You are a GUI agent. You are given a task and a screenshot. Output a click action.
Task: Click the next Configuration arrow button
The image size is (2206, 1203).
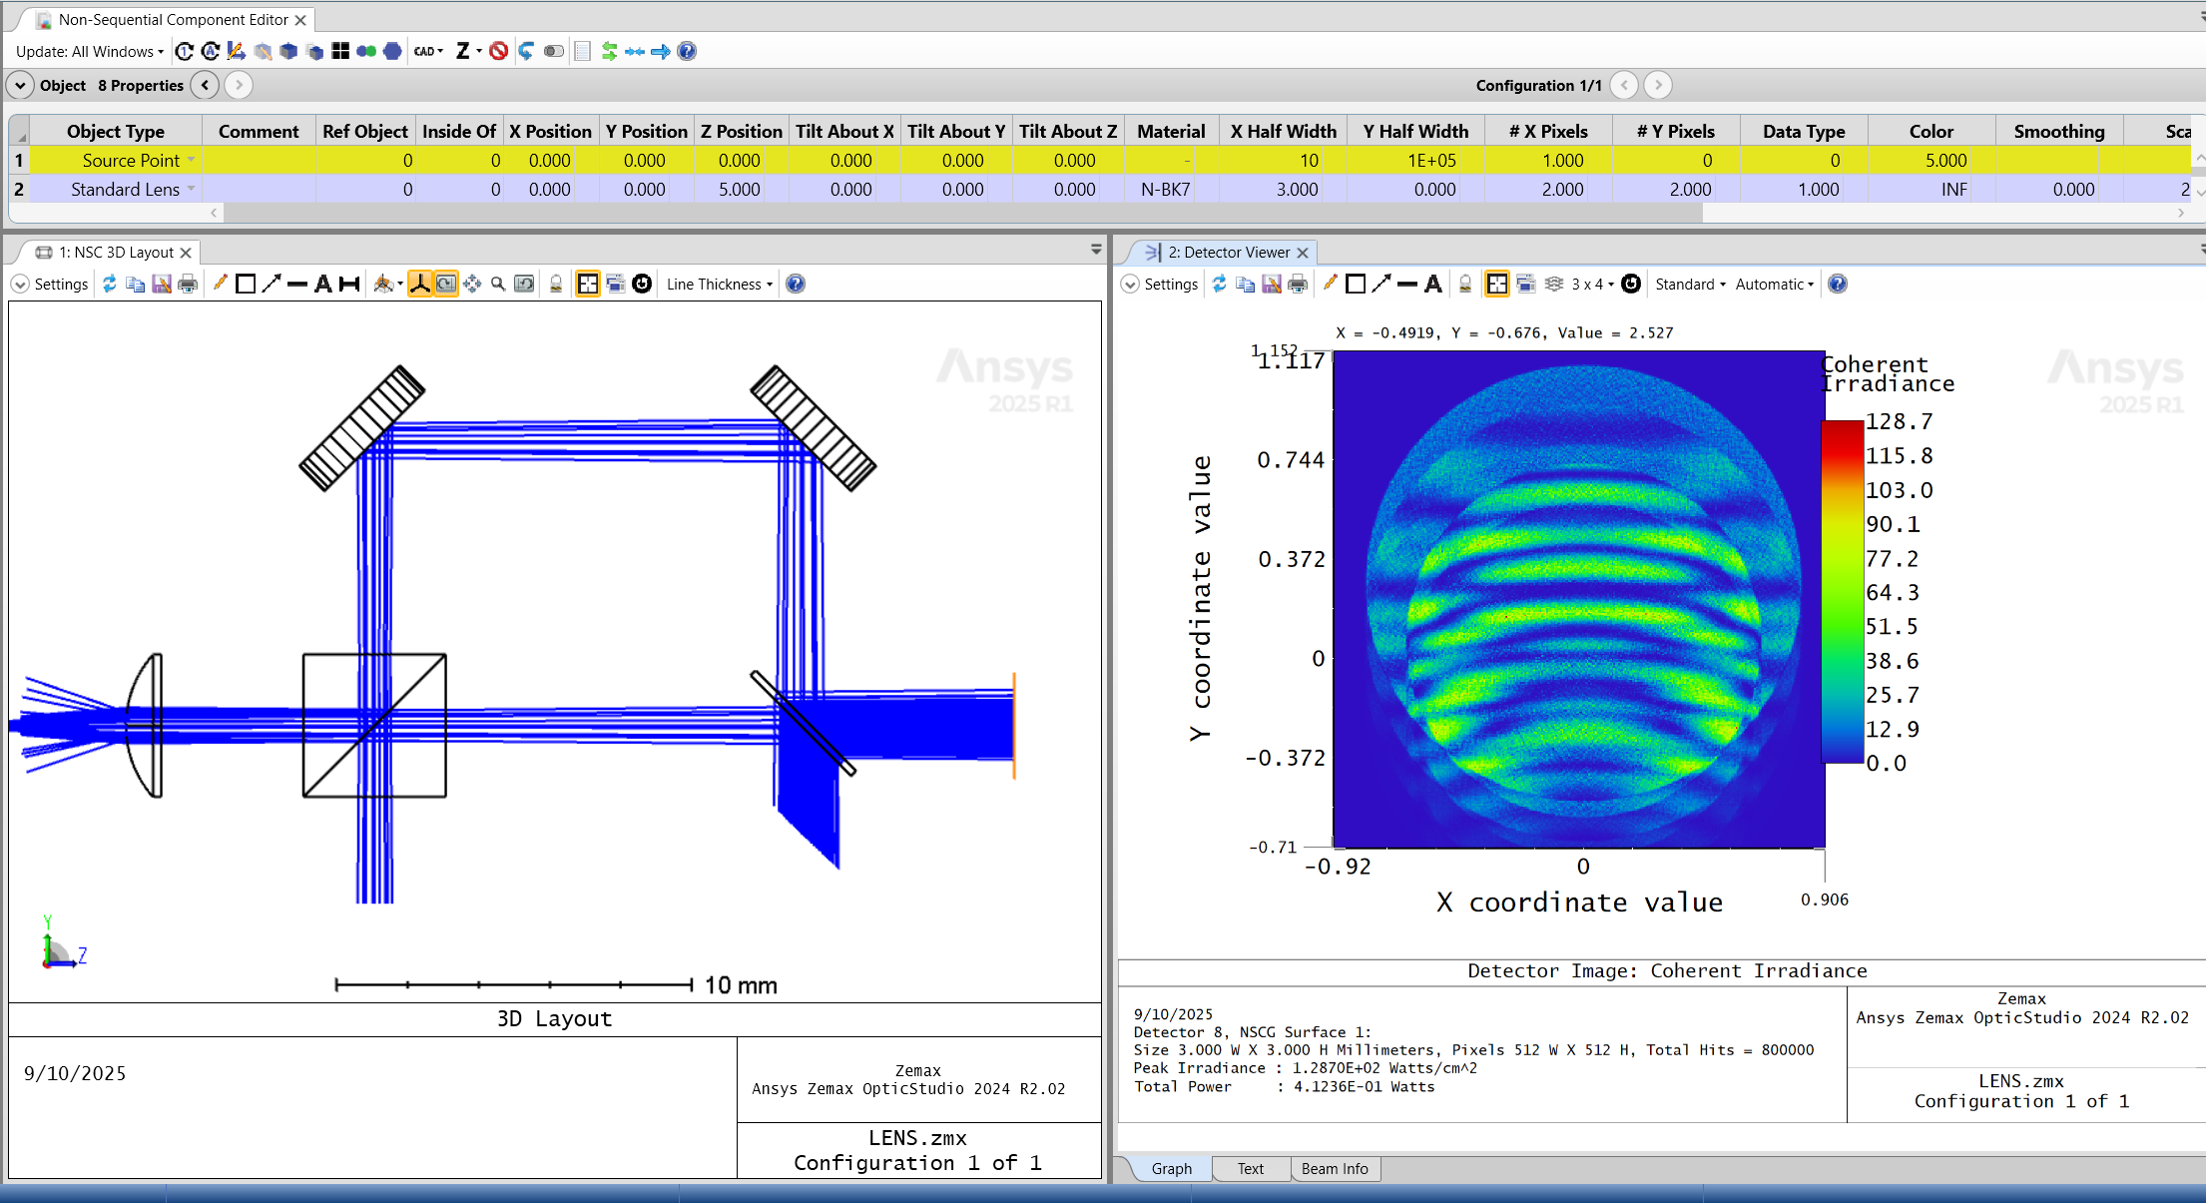pyautogui.click(x=1657, y=85)
